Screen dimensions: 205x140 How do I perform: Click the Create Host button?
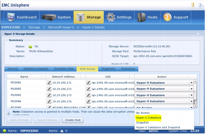click(73, 120)
